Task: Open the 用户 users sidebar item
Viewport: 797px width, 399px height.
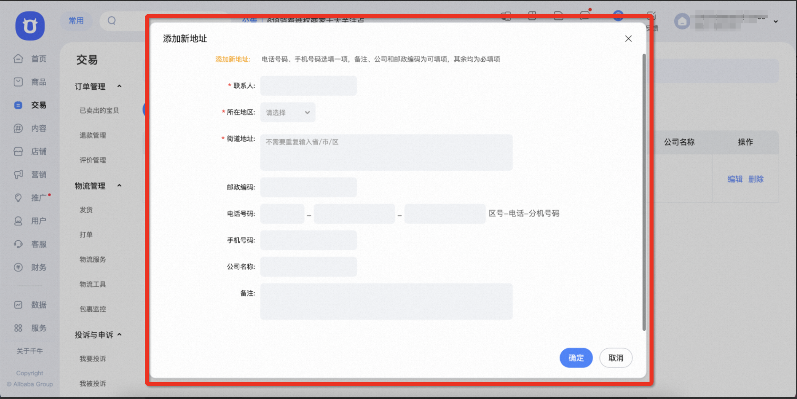Action: click(x=30, y=221)
